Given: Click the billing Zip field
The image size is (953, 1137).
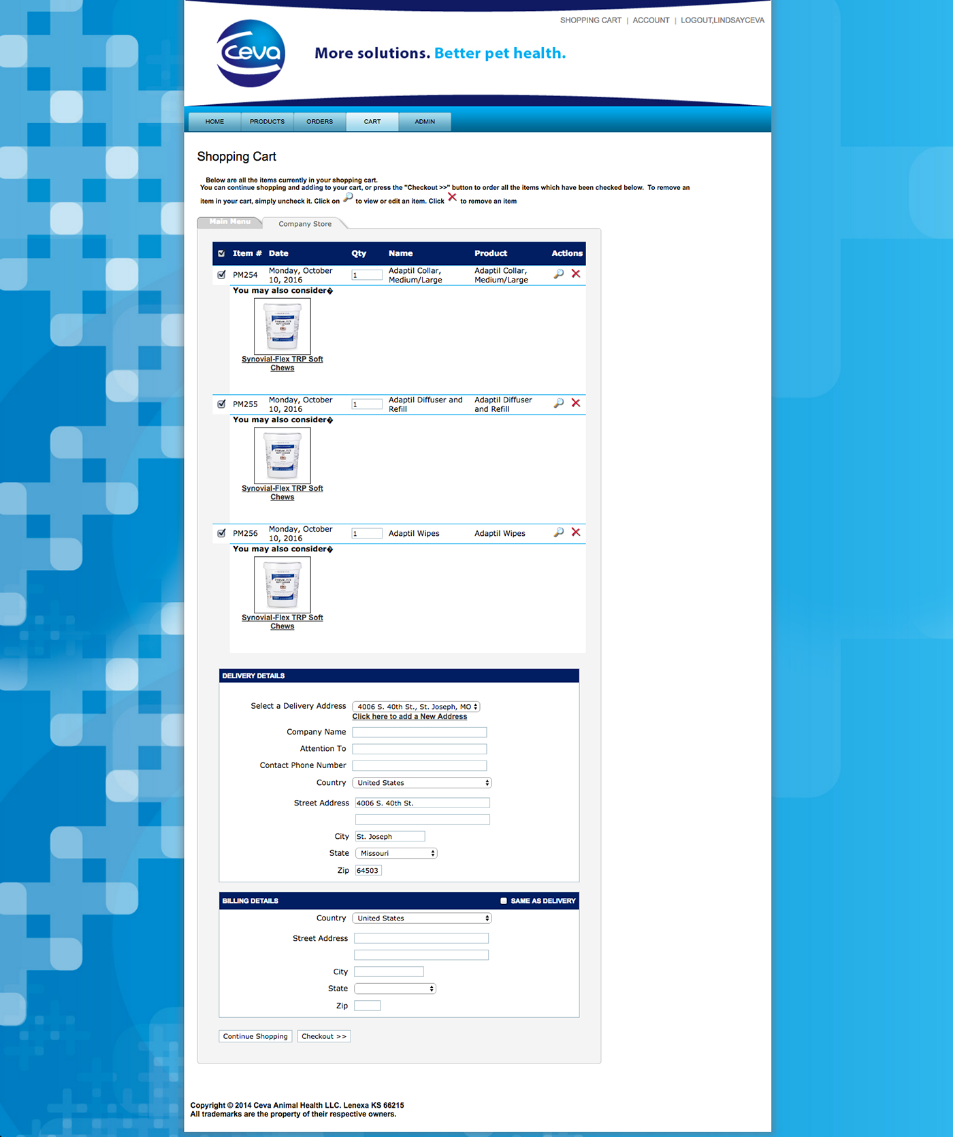Looking at the screenshot, I should pyautogui.click(x=367, y=1006).
